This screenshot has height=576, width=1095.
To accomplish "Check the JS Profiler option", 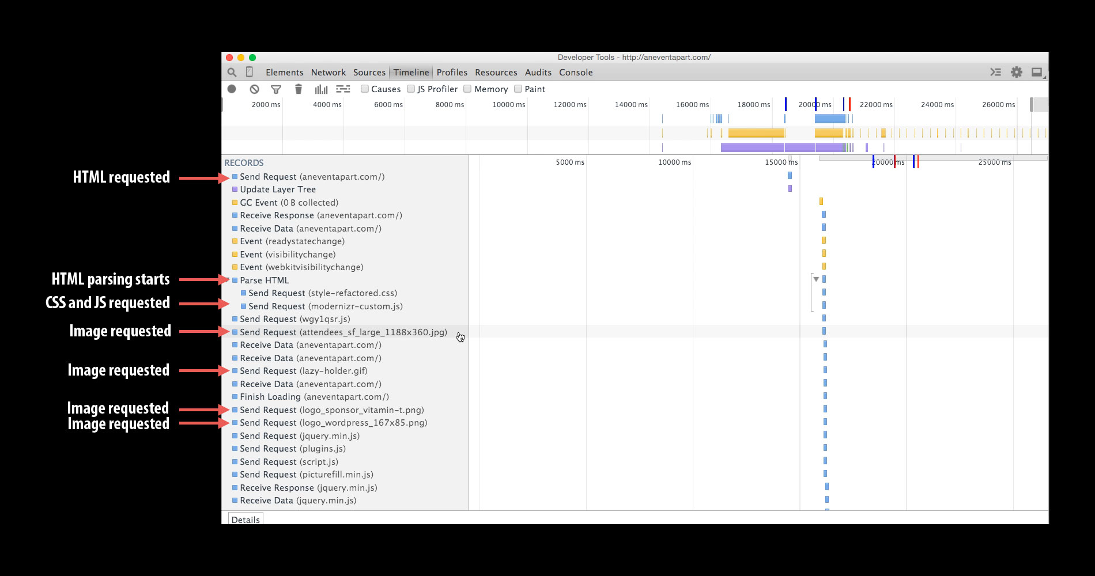I will pos(411,89).
